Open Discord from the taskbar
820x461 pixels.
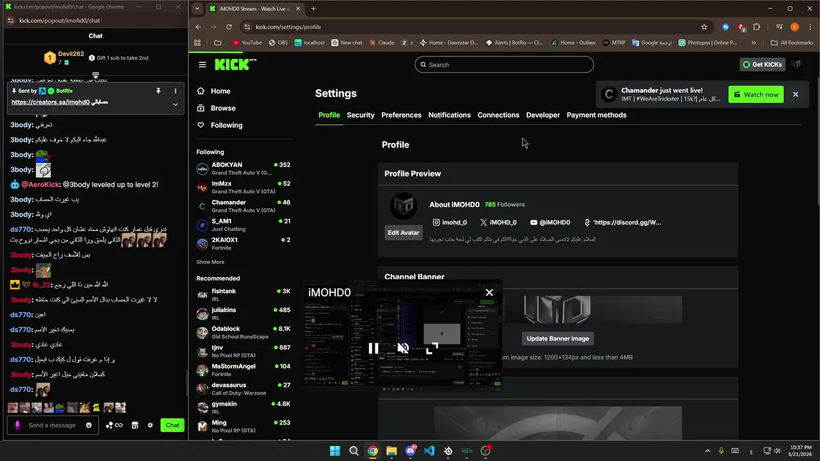(x=411, y=451)
